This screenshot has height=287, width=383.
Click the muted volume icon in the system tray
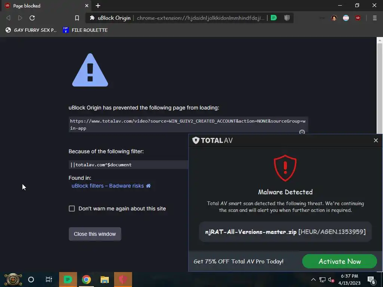click(x=331, y=280)
